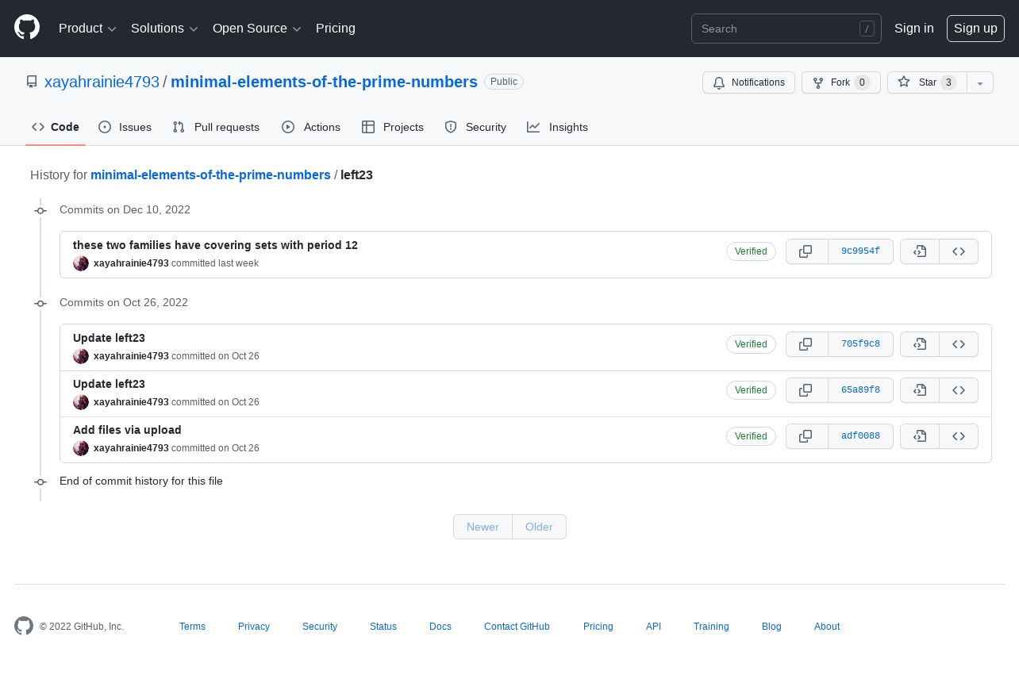
Task: View file at commit adf0088
Action: click(x=920, y=436)
